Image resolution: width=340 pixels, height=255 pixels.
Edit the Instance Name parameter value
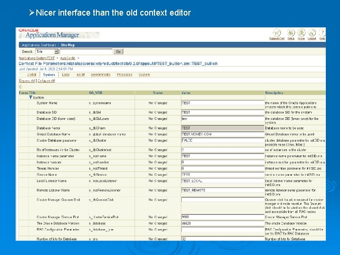(x=222, y=156)
